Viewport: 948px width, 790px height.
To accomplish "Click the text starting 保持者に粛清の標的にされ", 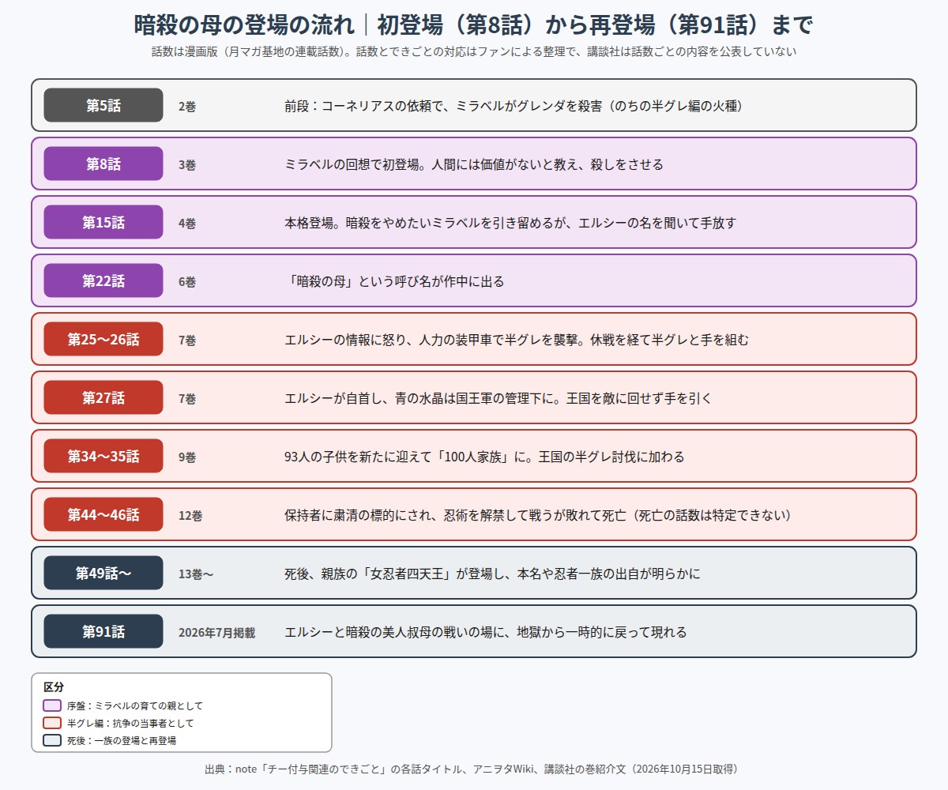I will [538, 515].
